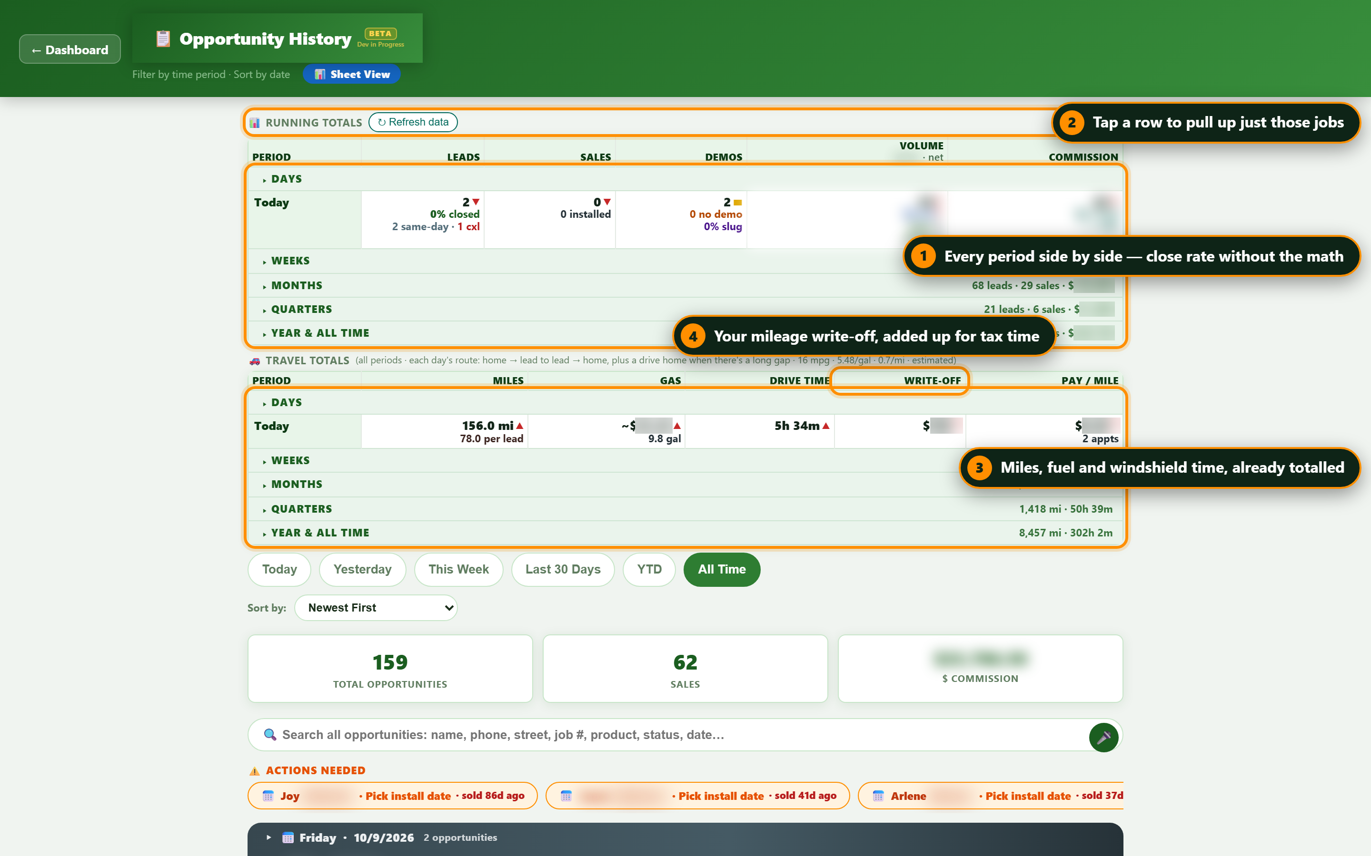Viewport: 1371px width, 856px height.
Task: Expand WEEKS group in Running Totals
Action: click(685, 261)
